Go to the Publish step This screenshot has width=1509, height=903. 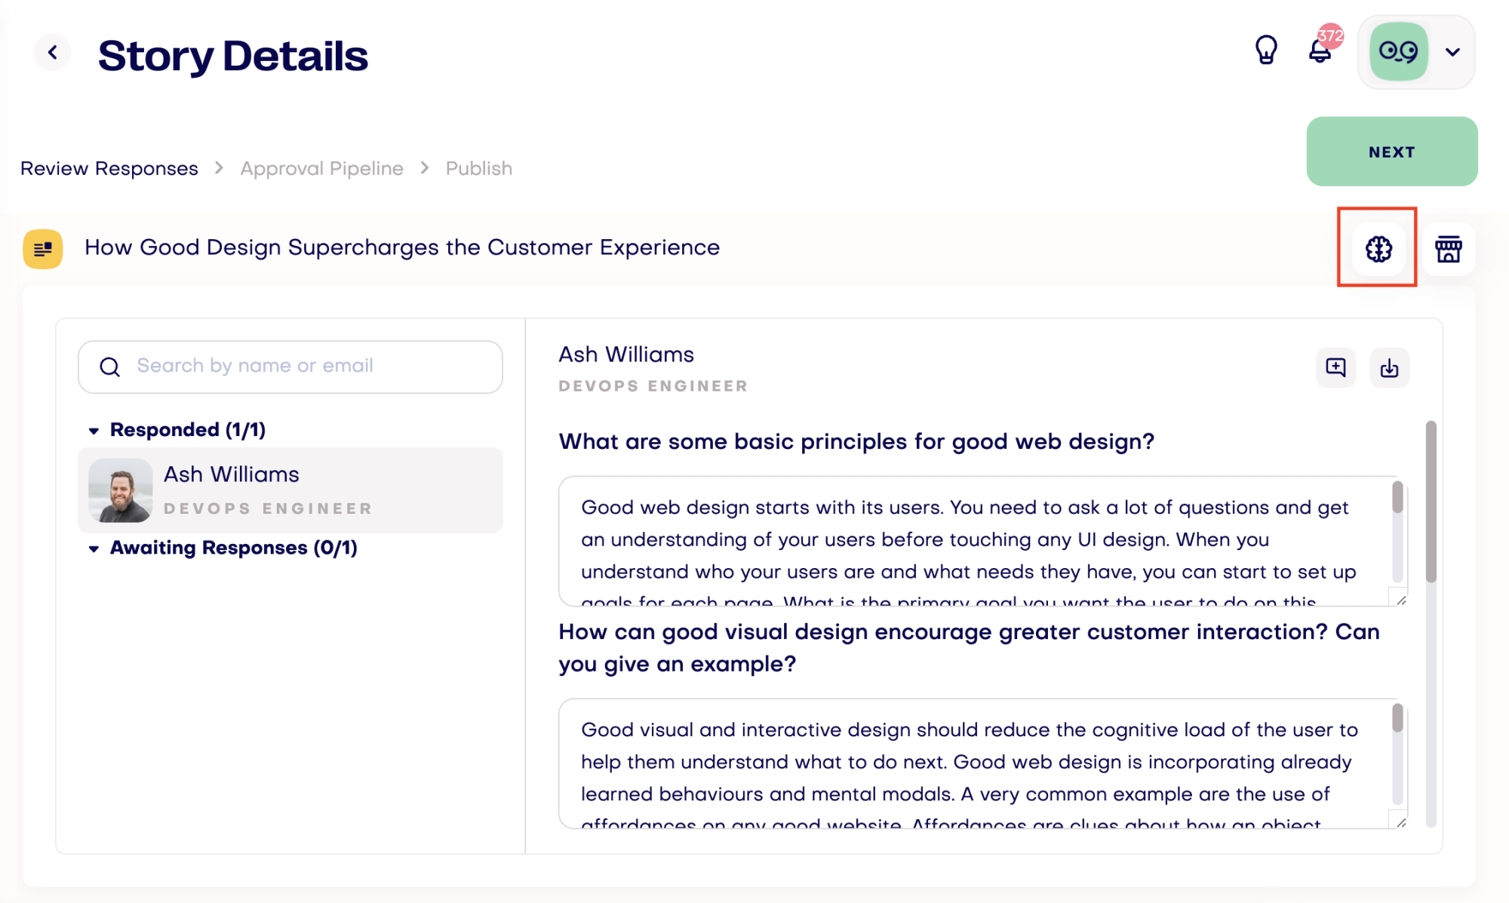click(478, 168)
